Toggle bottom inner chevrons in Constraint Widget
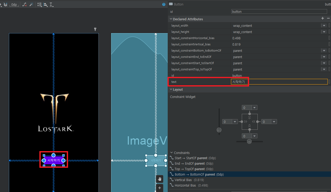331x192 pixels. pos(250,126)
